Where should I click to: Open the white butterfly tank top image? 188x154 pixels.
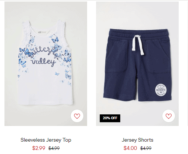pos(46,64)
